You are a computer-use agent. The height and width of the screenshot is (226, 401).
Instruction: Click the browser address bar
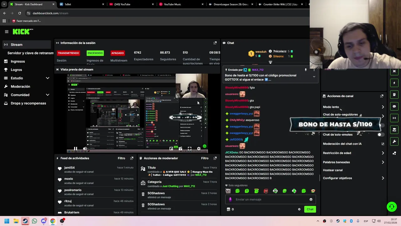(x=166, y=13)
